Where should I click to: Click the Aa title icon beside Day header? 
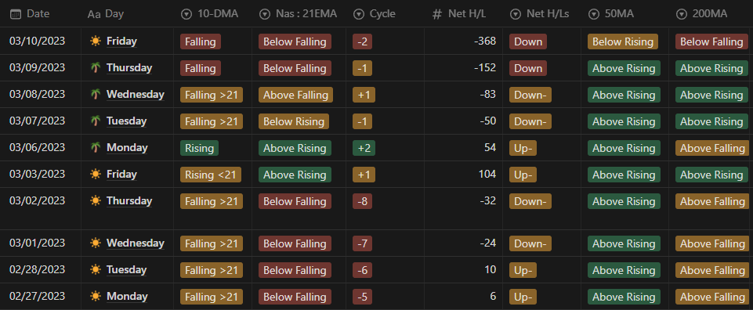coord(94,14)
